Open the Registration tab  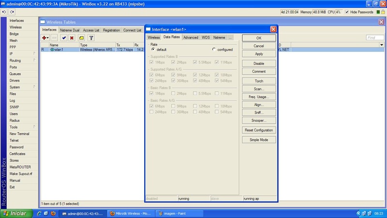click(x=111, y=30)
